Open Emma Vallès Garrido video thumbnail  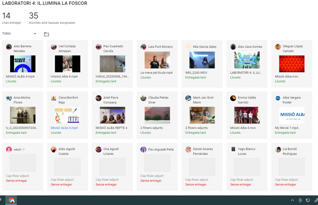[247, 115]
